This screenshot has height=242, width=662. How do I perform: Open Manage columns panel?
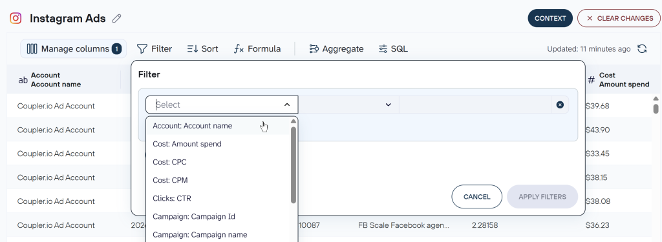point(74,49)
